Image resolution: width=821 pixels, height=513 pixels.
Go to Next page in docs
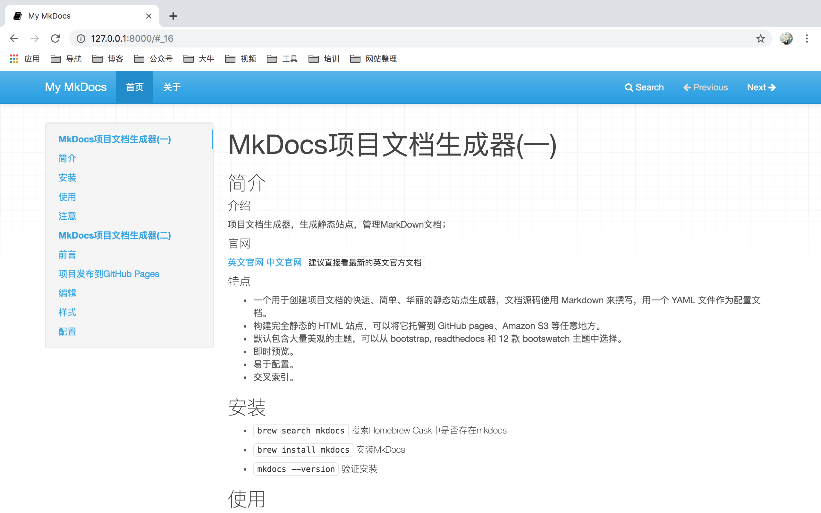click(761, 87)
